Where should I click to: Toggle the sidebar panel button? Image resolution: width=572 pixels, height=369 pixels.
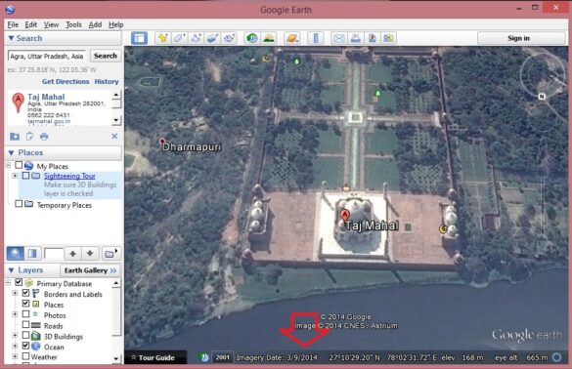(139, 38)
